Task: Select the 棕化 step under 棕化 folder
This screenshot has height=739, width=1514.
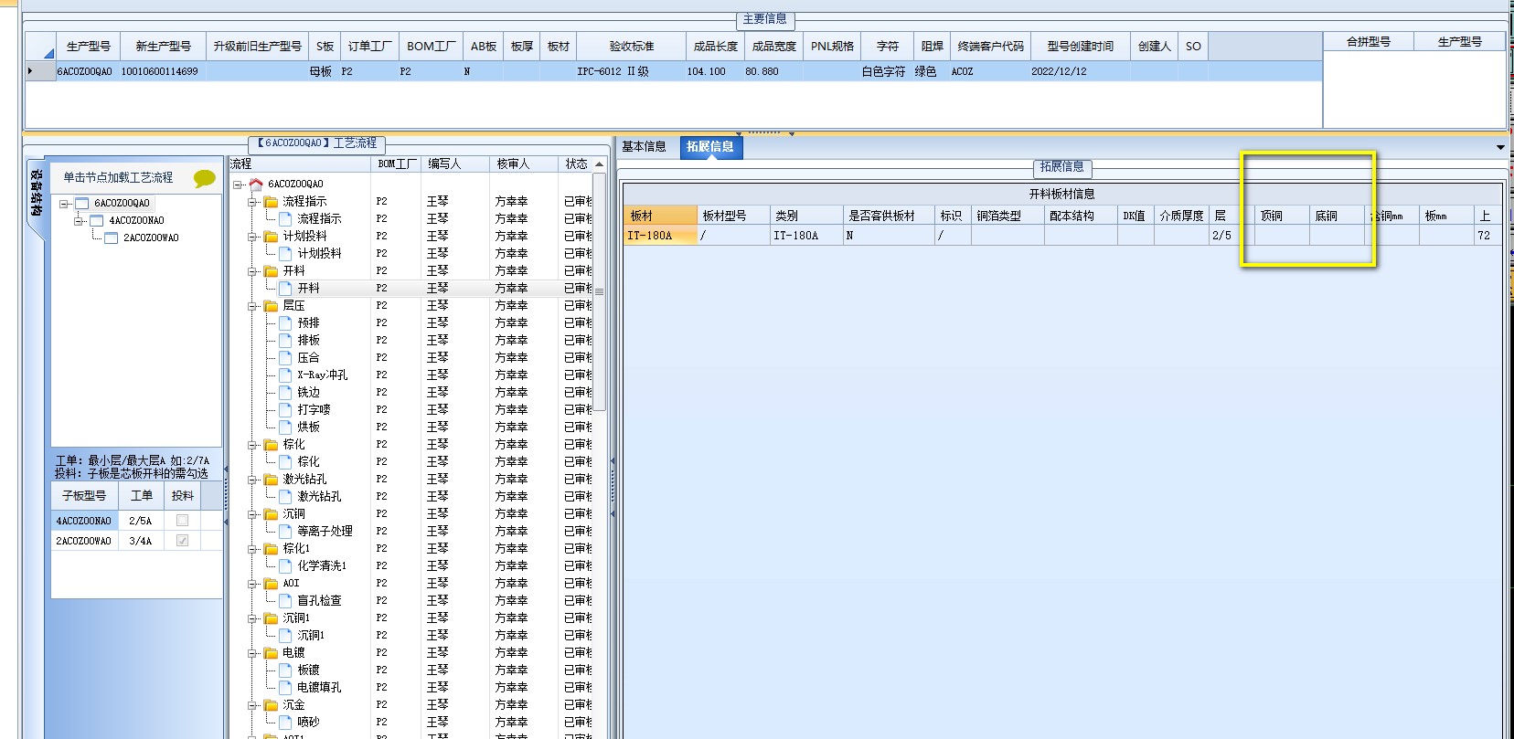Action: [x=308, y=461]
